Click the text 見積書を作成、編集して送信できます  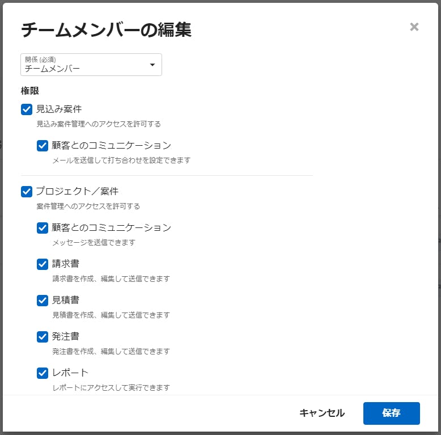111,315
